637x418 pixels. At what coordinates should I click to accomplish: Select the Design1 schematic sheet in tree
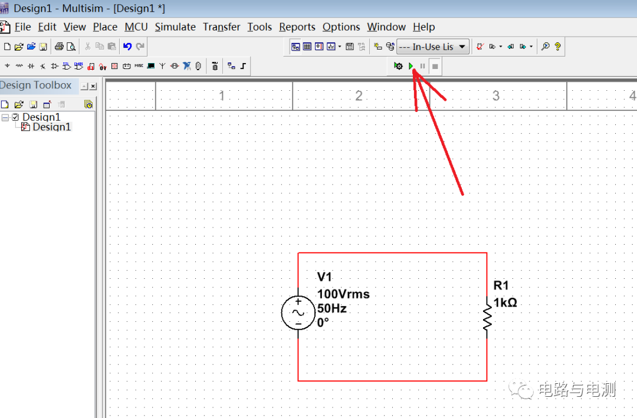pyautogui.click(x=51, y=127)
